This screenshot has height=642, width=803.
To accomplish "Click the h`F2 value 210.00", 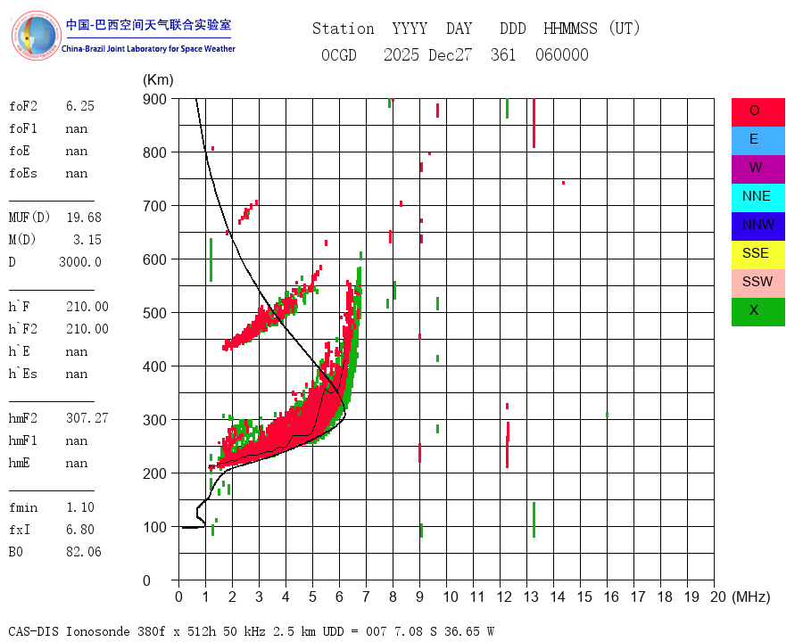I will [x=87, y=329].
